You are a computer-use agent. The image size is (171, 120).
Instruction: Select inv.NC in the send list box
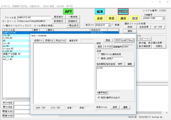click(x=100, y=68)
